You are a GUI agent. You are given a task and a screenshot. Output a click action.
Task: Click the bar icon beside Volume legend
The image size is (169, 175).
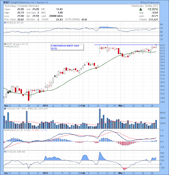click(x=5, y=108)
